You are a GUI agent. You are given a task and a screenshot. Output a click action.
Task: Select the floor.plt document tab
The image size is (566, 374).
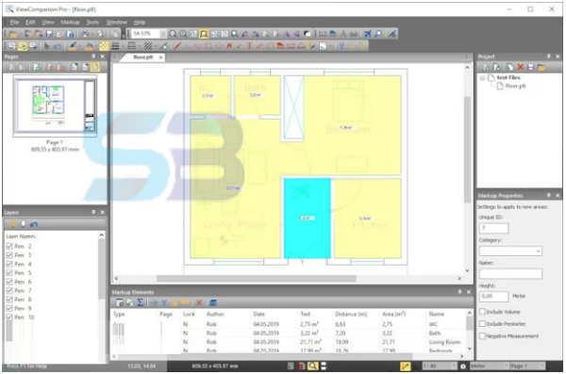(143, 57)
